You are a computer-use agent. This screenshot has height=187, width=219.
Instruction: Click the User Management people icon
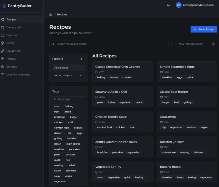click(x=3, y=74)
